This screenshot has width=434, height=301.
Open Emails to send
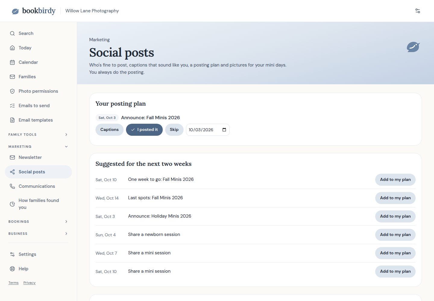coord(38,106)
